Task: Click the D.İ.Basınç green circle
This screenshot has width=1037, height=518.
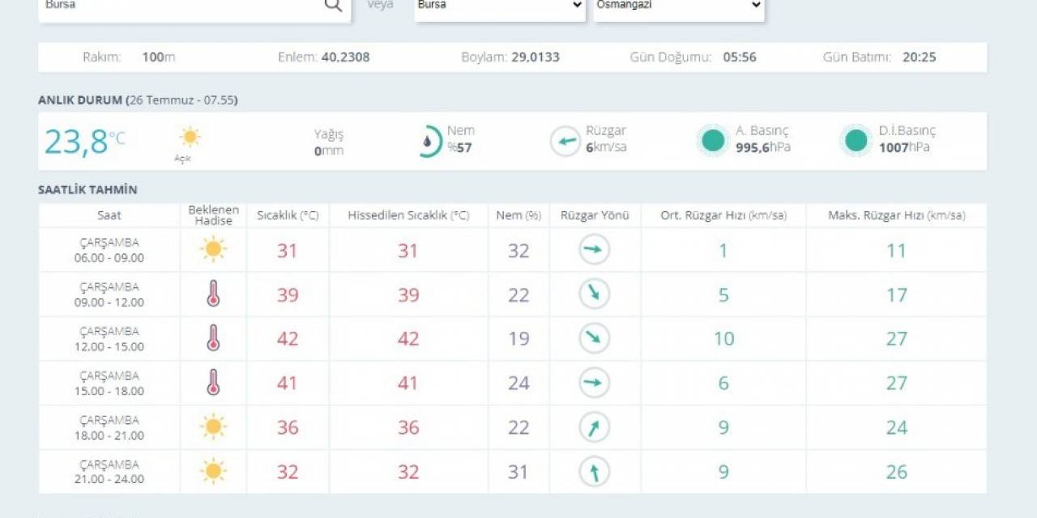Action: (856, 141)
